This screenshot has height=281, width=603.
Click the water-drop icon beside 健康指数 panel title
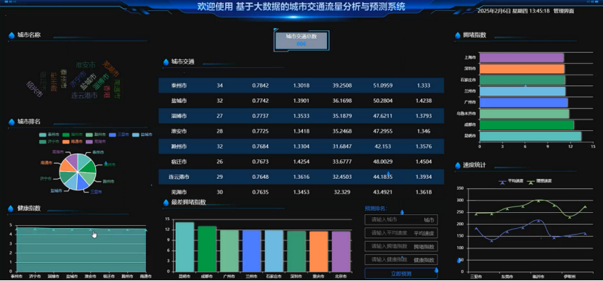coord(11,209)
